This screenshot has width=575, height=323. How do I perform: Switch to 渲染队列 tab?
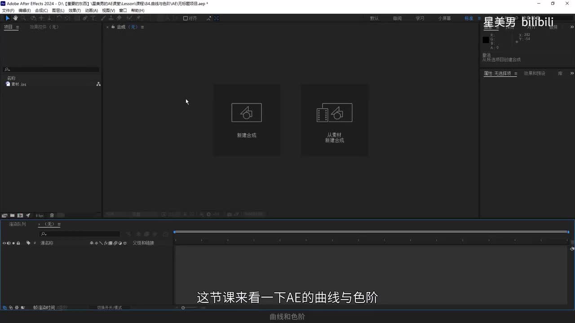tap(18, 224)
